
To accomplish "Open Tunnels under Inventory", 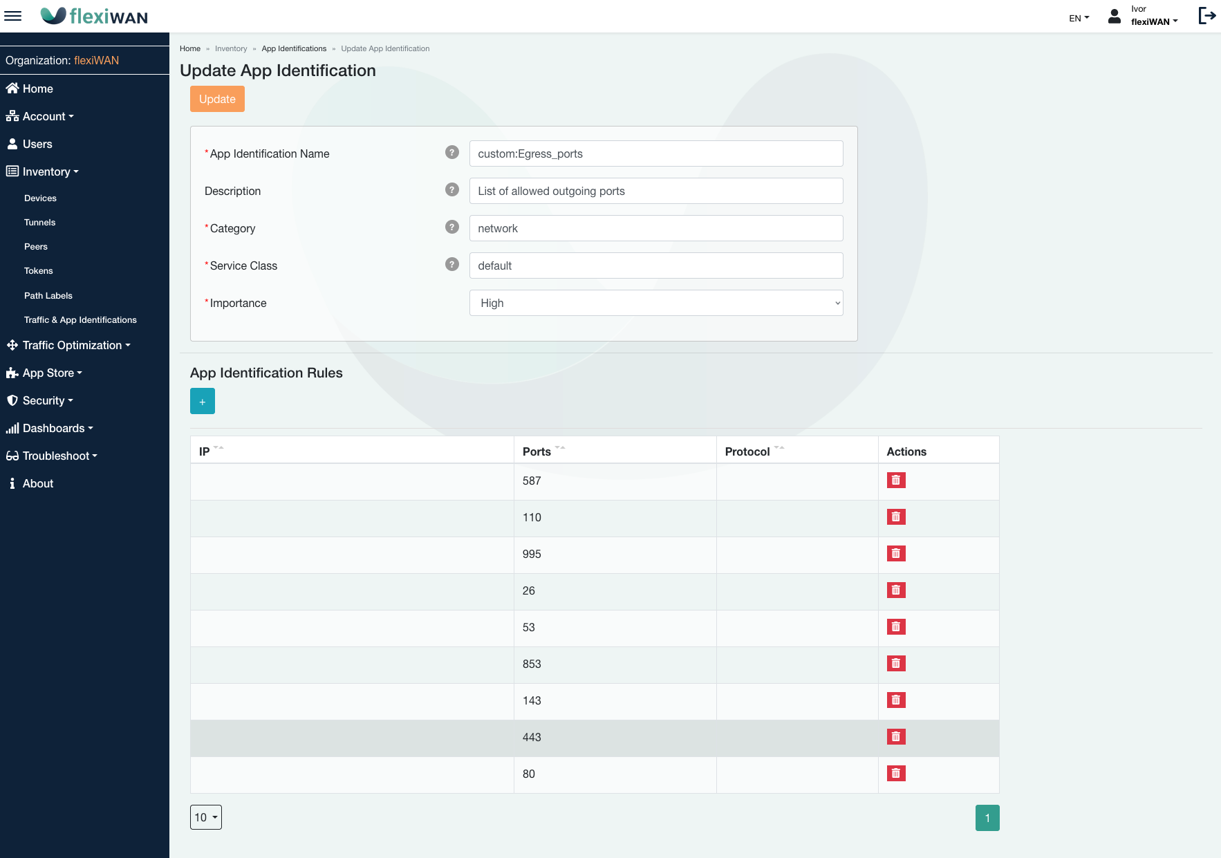I will (39, 222).
